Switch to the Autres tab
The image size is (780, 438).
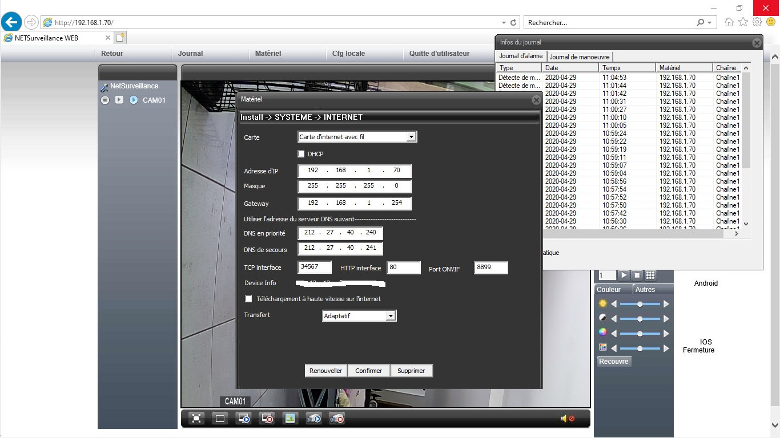(645, 290)
